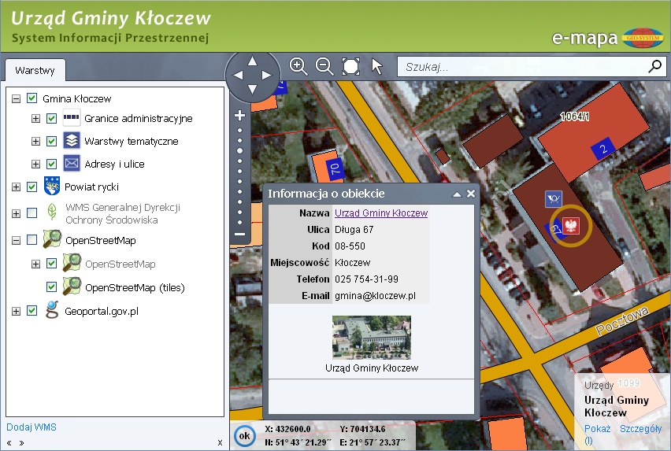Image resolution: width=671 pixels, height=451 pixels.
Task: Click the lowest zoom slider dot
Action: (x=239, y=222)
